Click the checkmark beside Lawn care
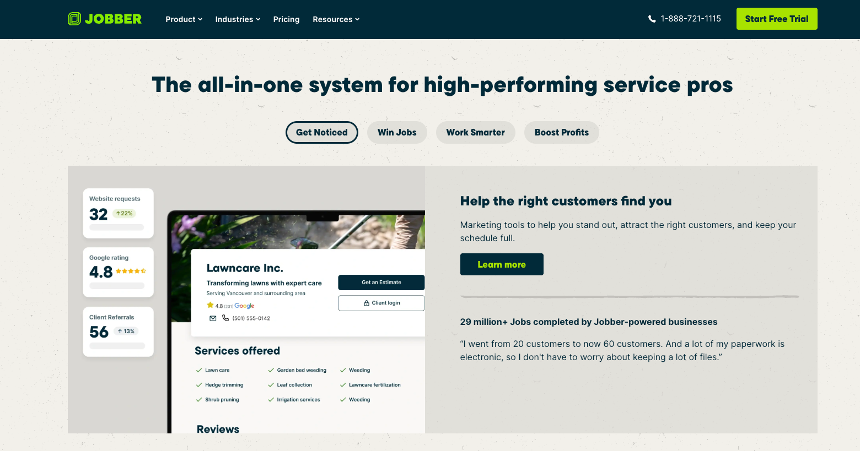The image size is (860, 451). click(199, 370)
